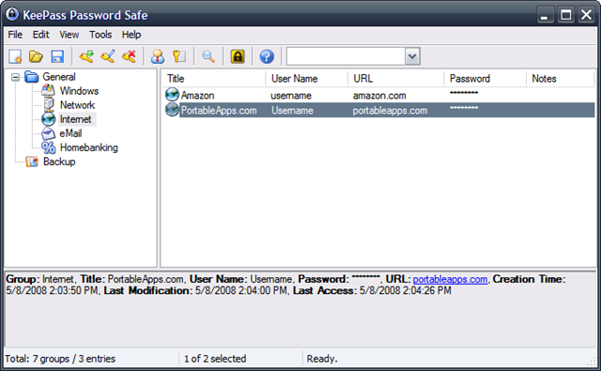This screenshot has width=601, height=371.
Task: Save the database using the floppy disk icon
Action: pyautogui.click(x=57, y=56)
